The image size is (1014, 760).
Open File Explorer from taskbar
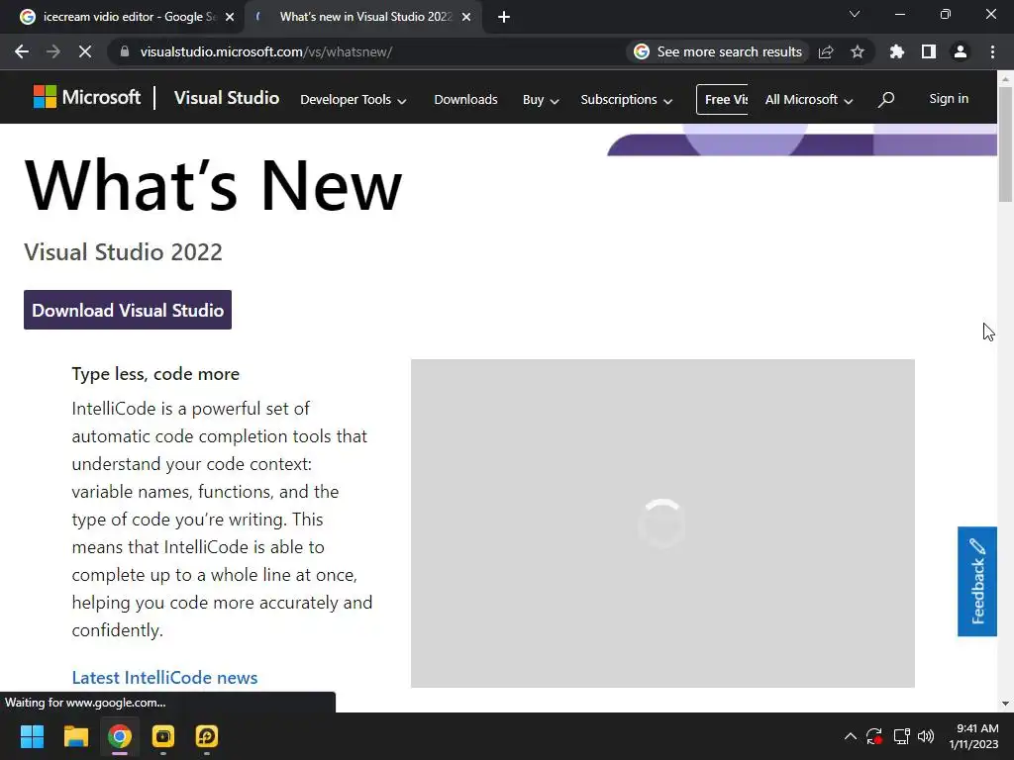coord(75,736)
